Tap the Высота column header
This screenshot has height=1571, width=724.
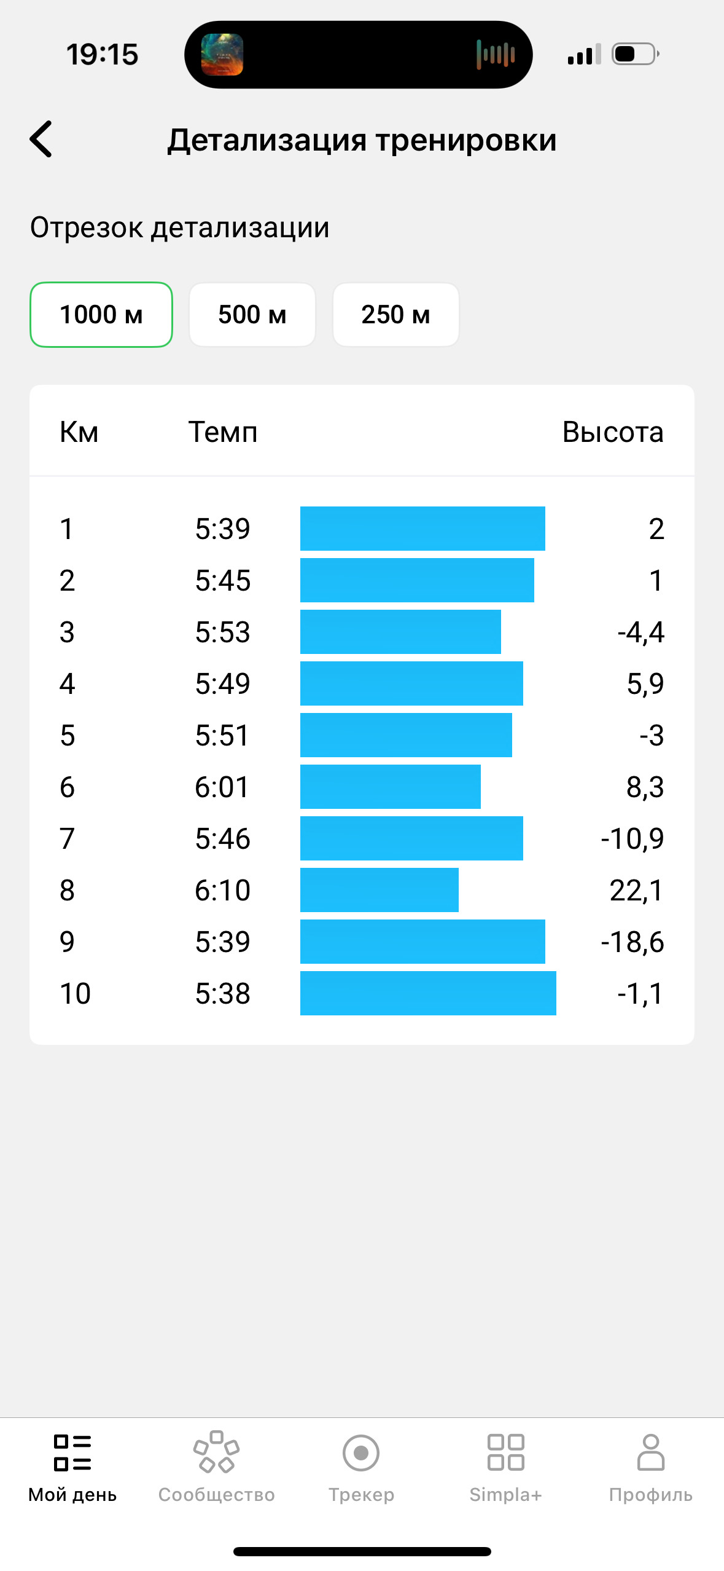click(x=613, y=432)
